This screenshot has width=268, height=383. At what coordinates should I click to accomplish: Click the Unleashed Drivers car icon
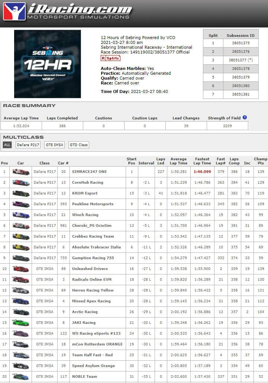(x=21, y=269)
